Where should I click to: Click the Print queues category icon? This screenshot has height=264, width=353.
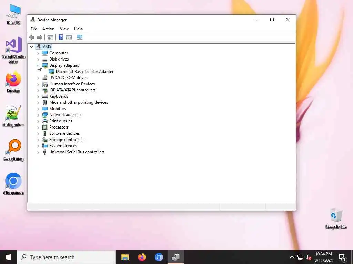point(45,121)
